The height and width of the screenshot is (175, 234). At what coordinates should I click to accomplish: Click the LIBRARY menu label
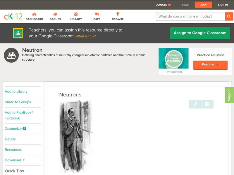[x=76, y=19]
